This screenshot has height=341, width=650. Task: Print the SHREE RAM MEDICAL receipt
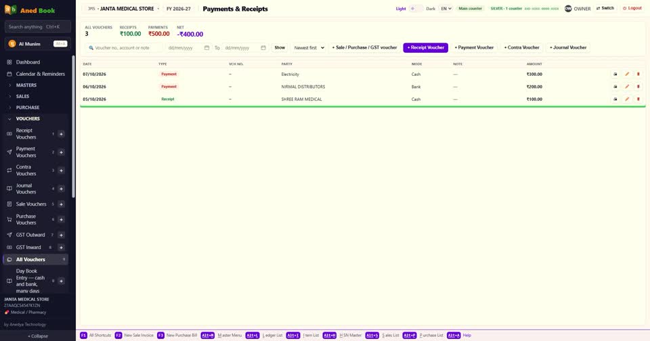pos(615,99)
